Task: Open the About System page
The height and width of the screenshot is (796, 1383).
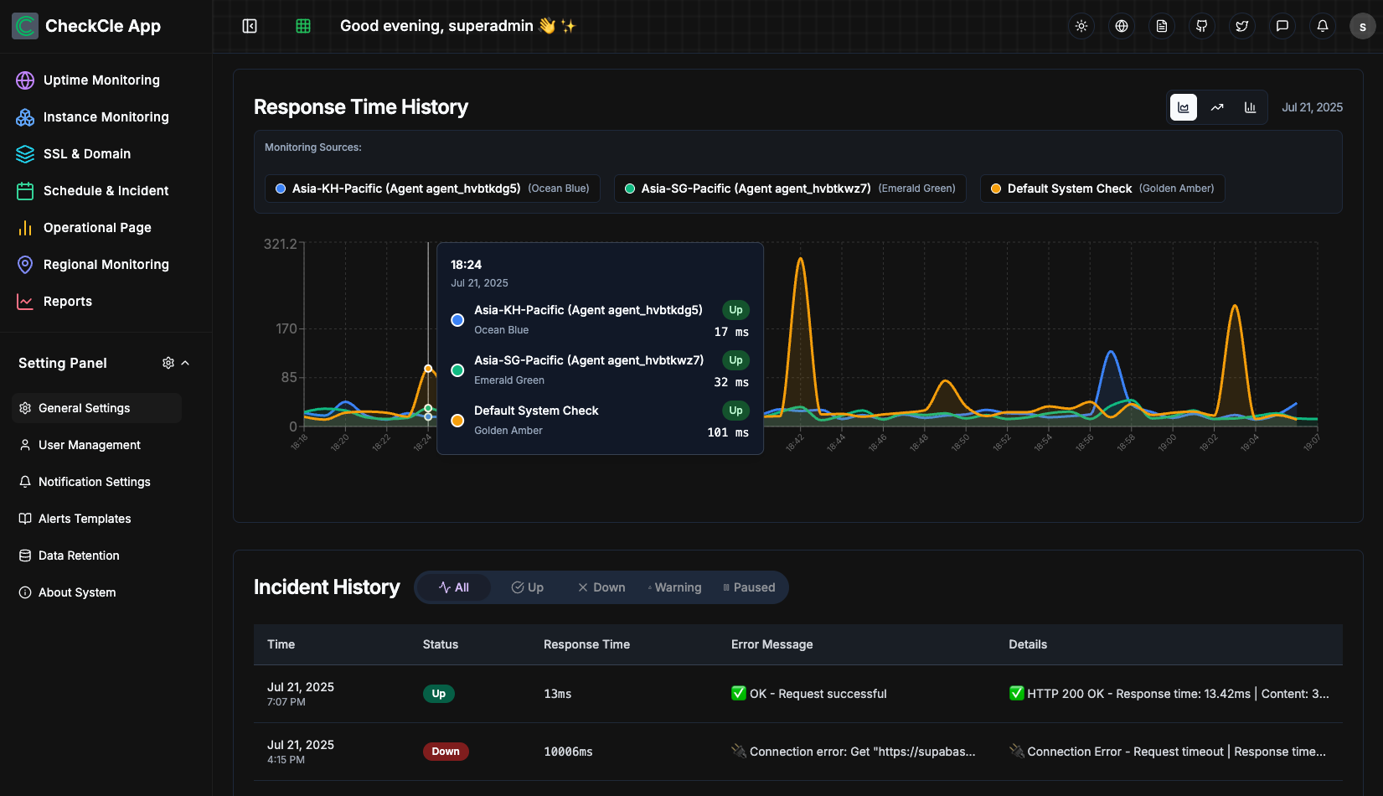Action: (76, 592)
